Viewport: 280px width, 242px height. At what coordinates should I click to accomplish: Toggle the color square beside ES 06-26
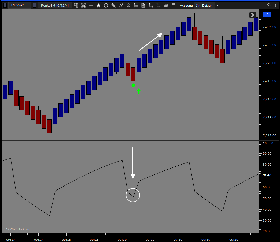(5, 6)
